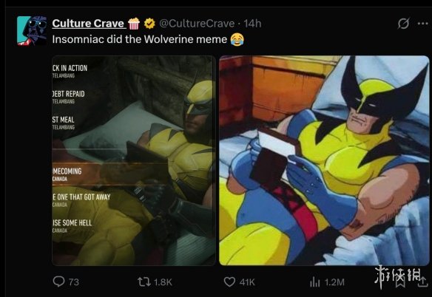View the 1.2M analytics bar icon
This screenshot has height=297, width=432.
314,282
